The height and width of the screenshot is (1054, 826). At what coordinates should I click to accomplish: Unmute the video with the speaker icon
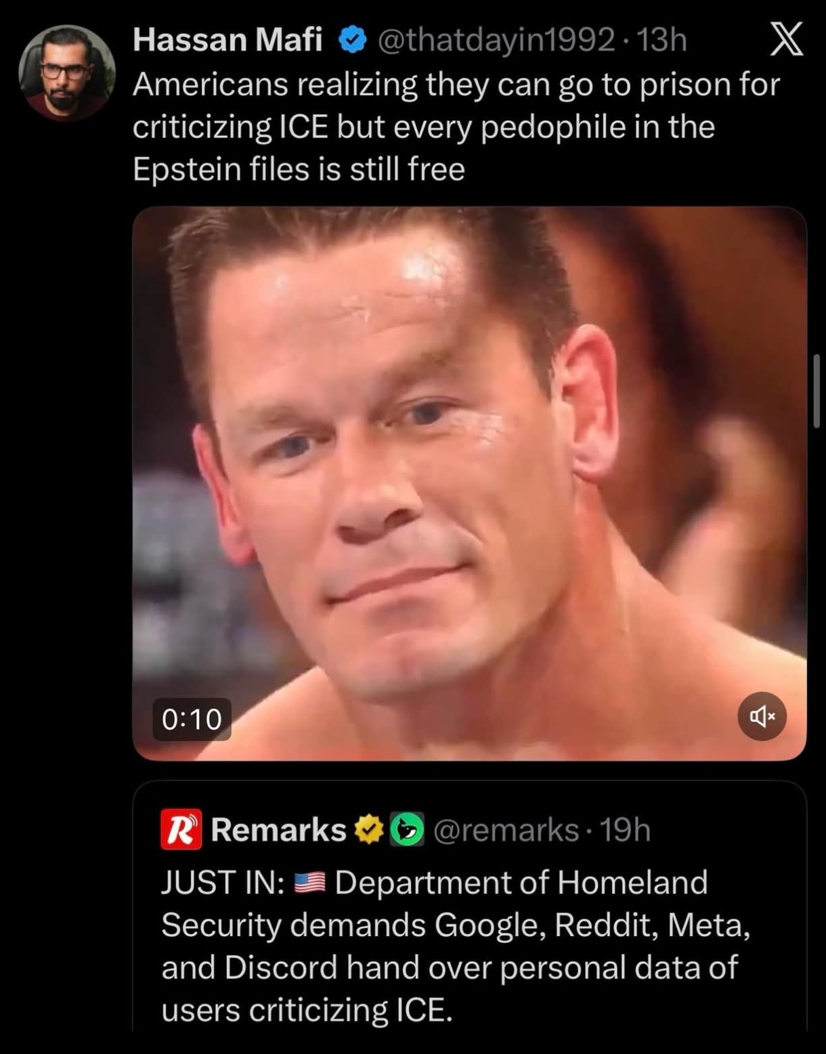tap(762, 716)
